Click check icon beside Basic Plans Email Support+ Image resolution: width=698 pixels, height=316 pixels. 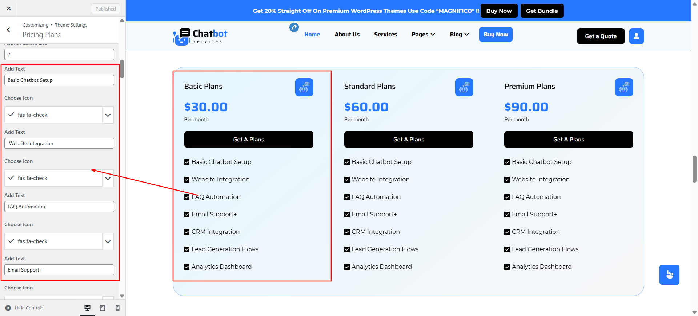click(187, 215)
